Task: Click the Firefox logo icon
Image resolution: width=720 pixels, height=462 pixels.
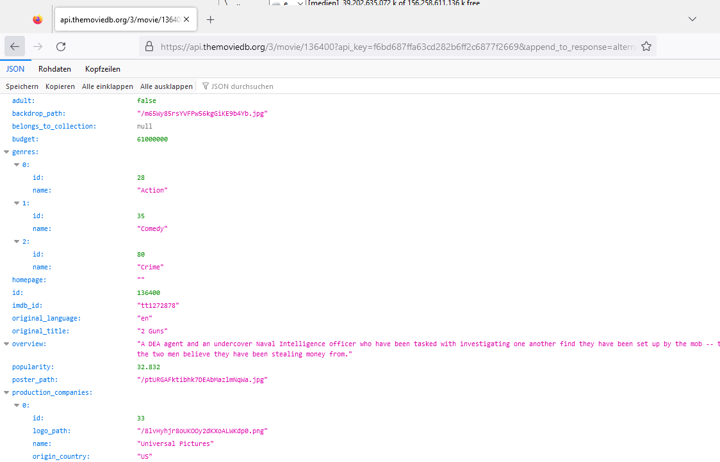Action: point(38,19)
